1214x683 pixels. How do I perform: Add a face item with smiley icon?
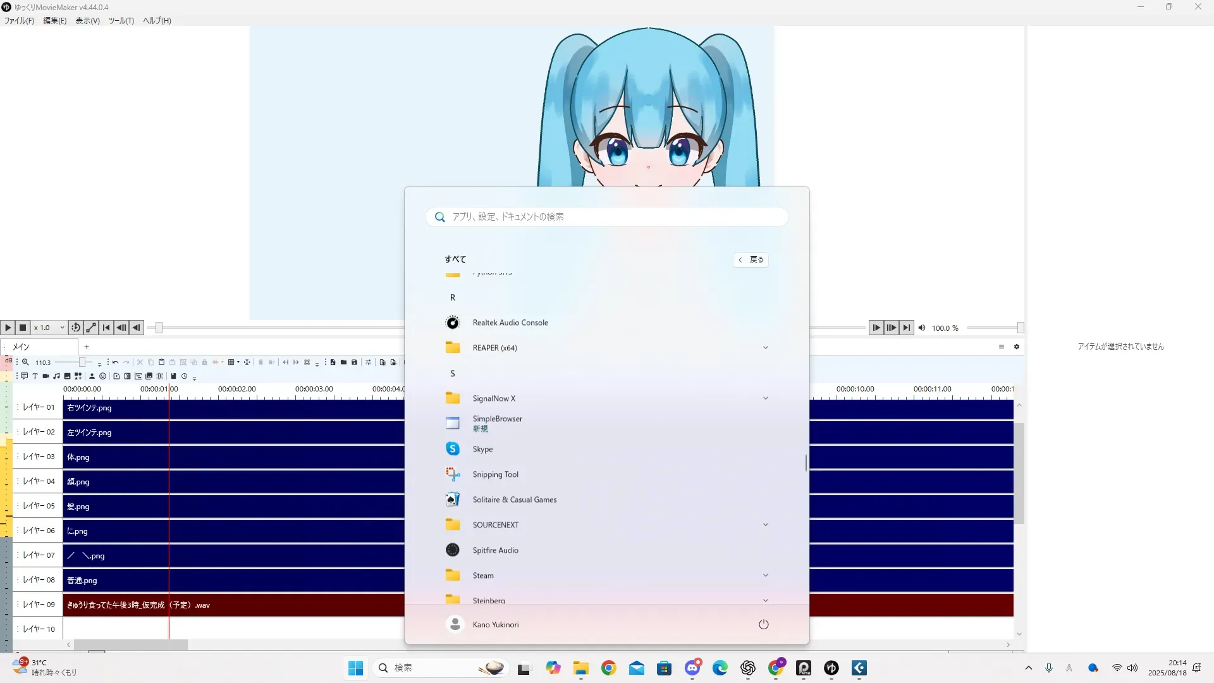[x=102, y=376]
